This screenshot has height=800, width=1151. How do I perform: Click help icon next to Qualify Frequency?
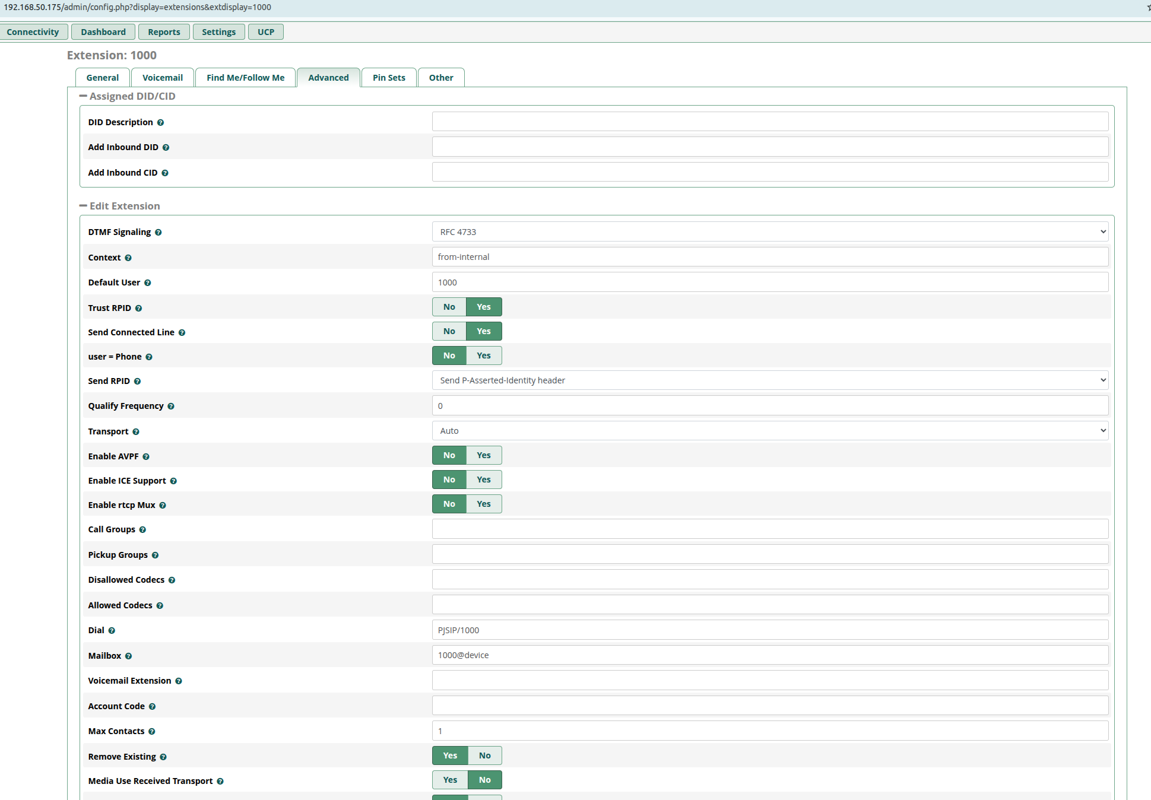[x=171, y=407]
